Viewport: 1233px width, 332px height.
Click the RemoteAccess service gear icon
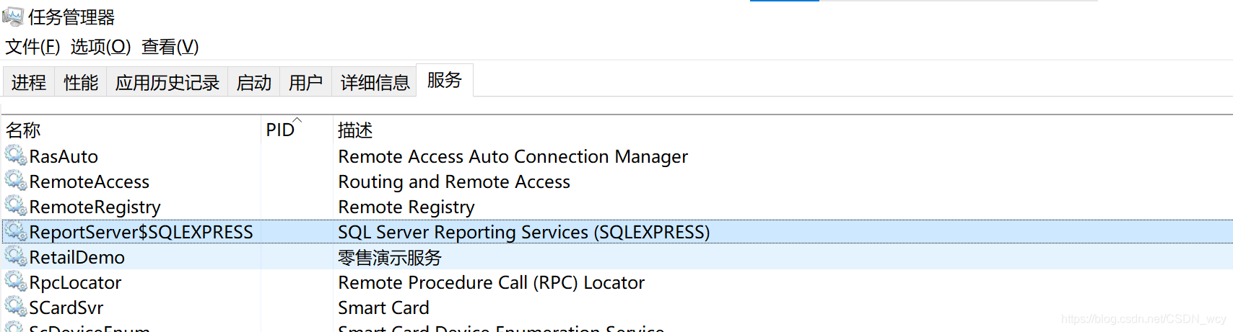[16, 181]
